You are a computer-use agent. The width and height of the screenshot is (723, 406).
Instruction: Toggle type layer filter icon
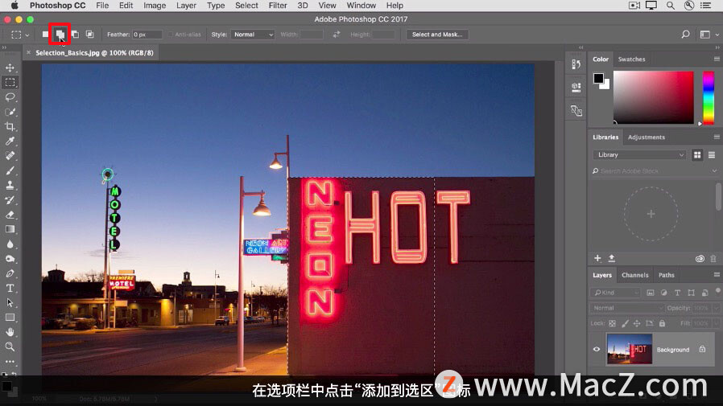677,293
